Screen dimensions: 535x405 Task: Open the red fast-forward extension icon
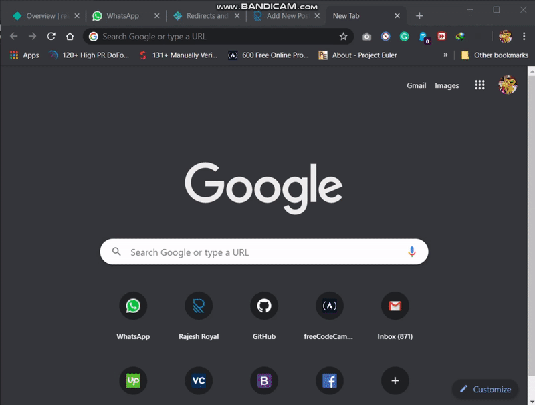[442, 37]
